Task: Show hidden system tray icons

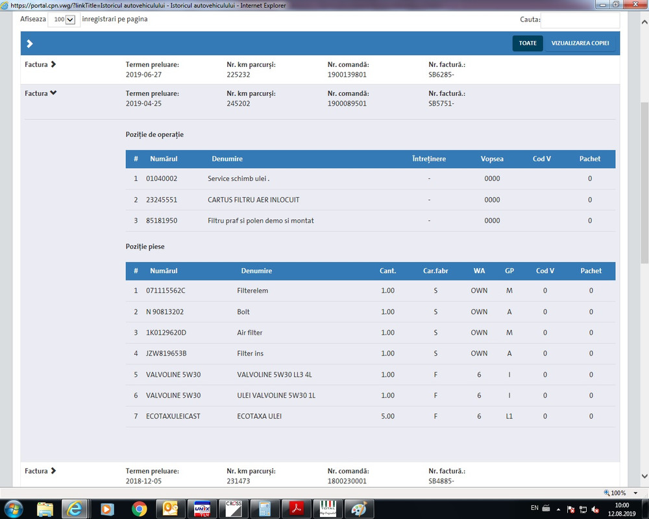Action: 558,509
